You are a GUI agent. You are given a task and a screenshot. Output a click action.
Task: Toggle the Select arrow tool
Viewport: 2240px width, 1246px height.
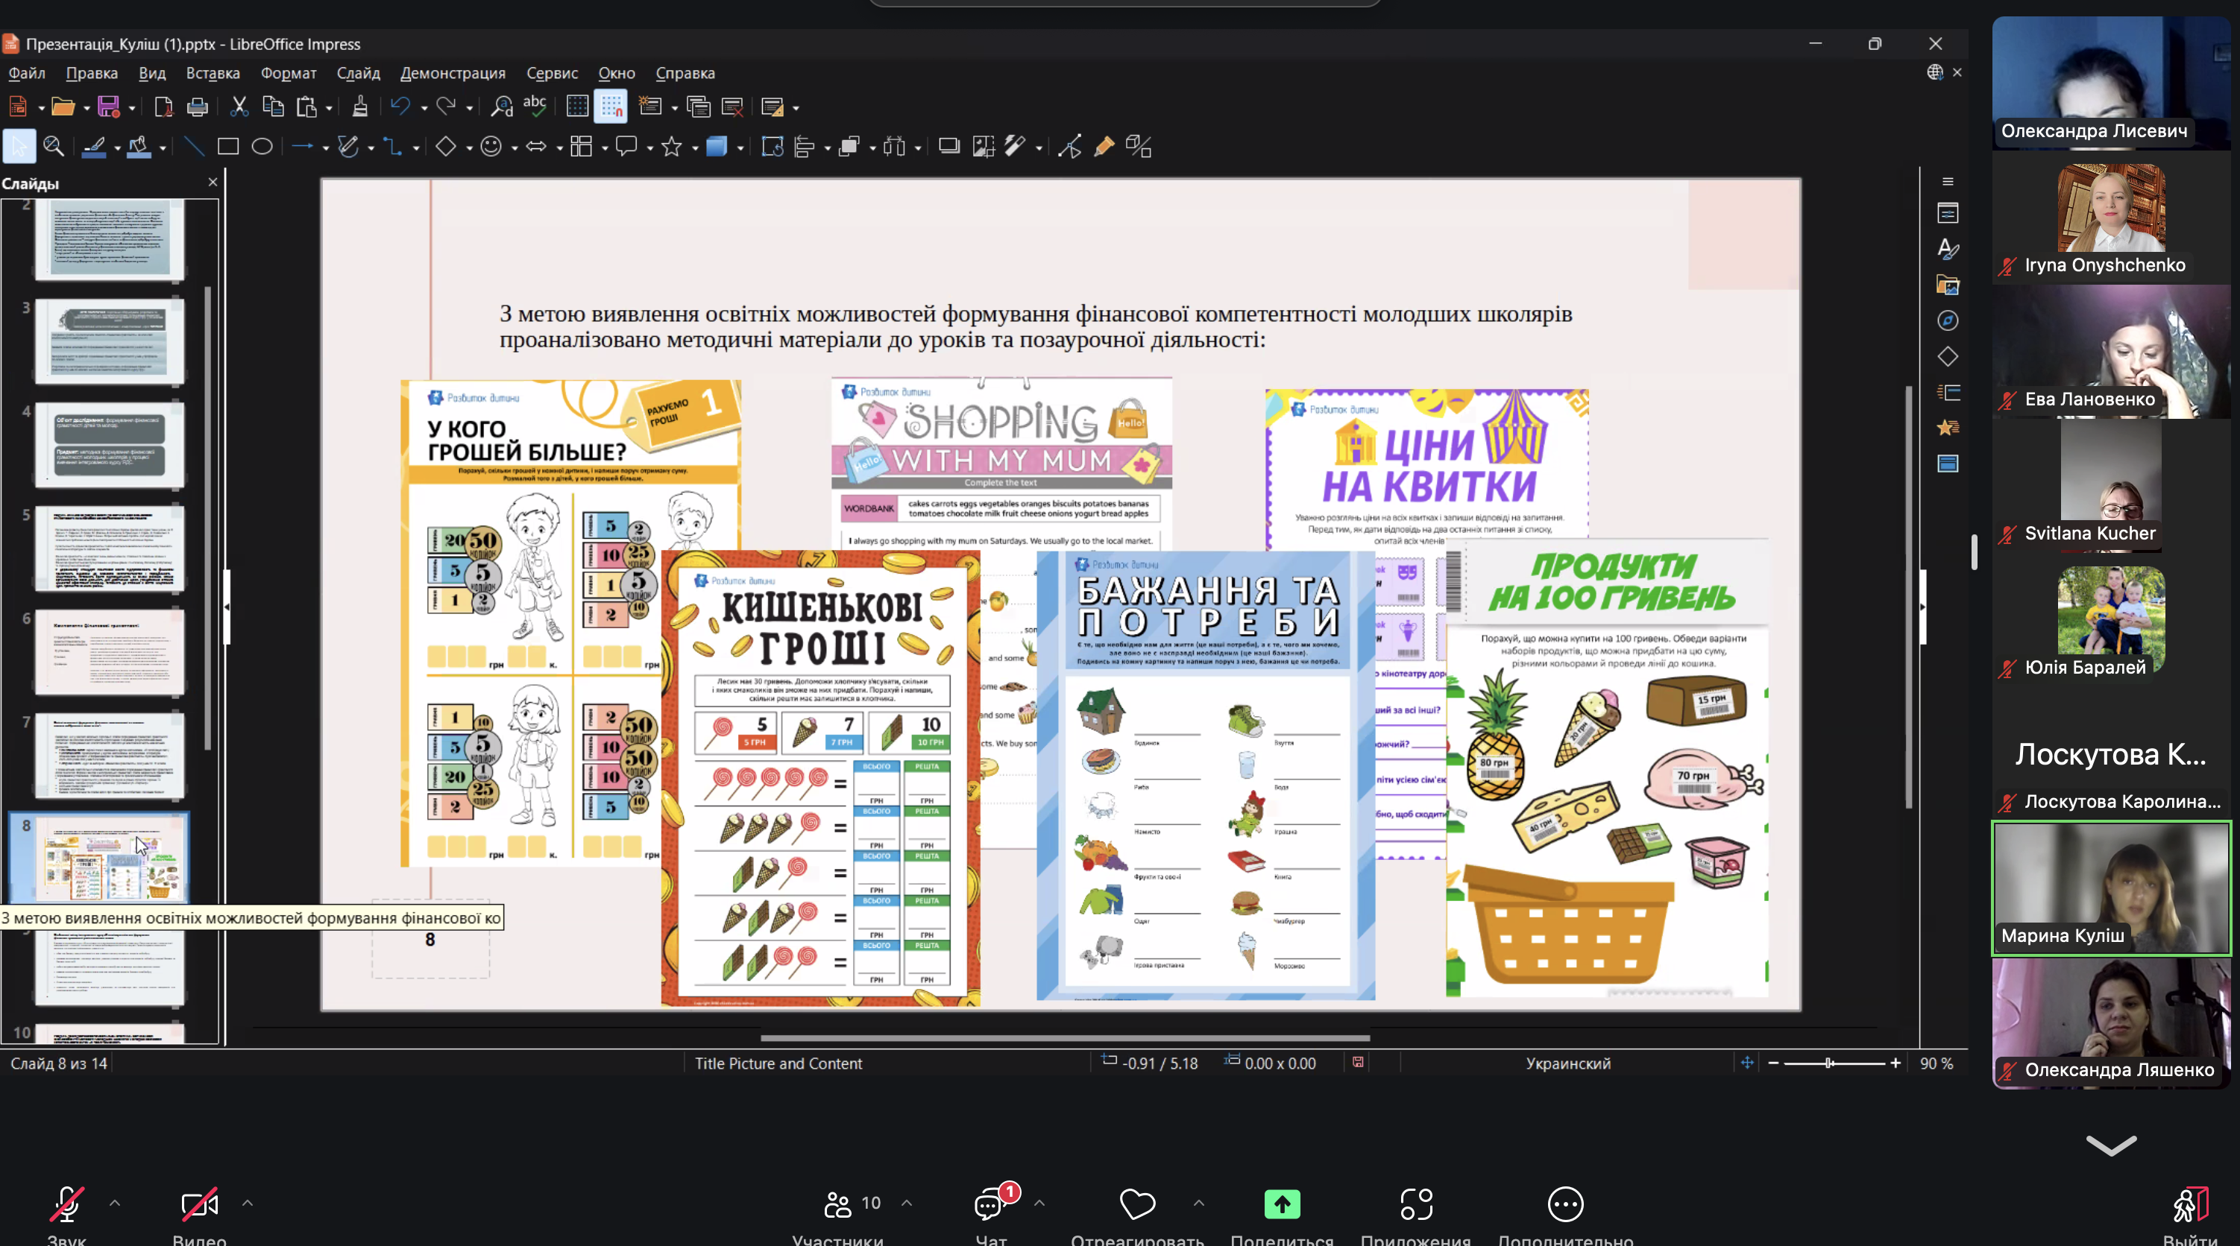coord(19,147)
